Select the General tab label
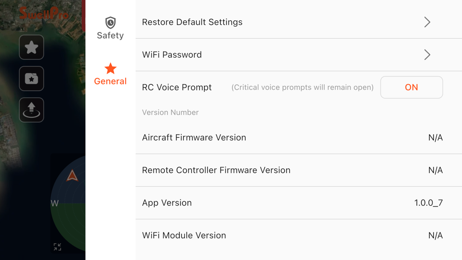The width and height of the screenshot is (462, 260). 110,81
